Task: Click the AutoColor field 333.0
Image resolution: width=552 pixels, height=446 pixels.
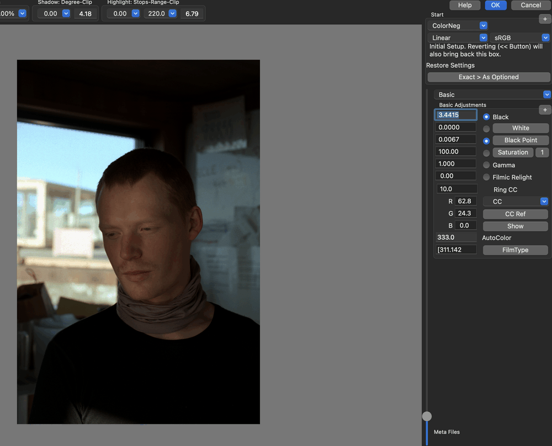Action: [456, 237]
